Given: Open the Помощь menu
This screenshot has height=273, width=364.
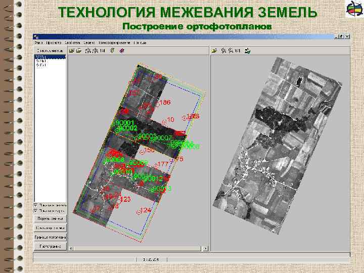Looking at the screenshot, I should tap(140, 42).
